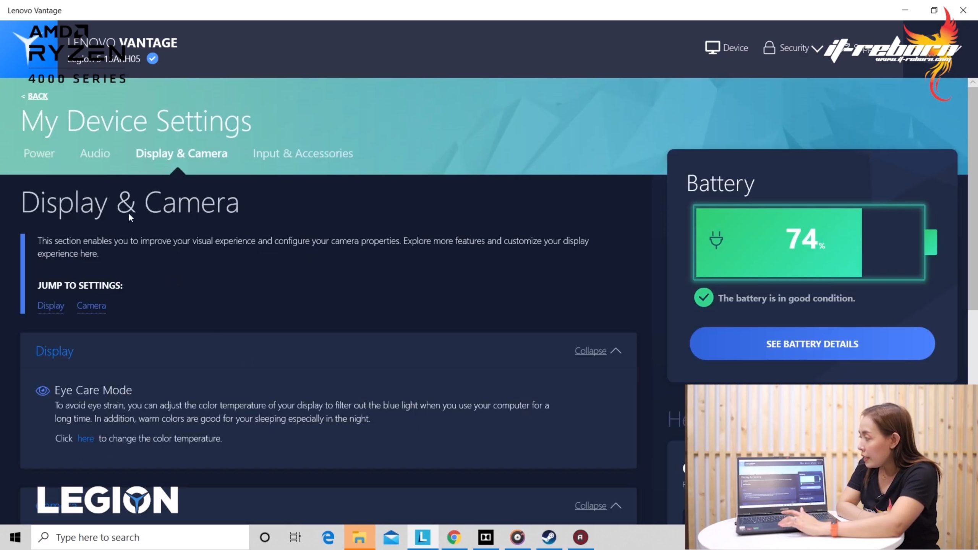
Task: Click the Device monitor icon
Action: click(x=712, y=48)
